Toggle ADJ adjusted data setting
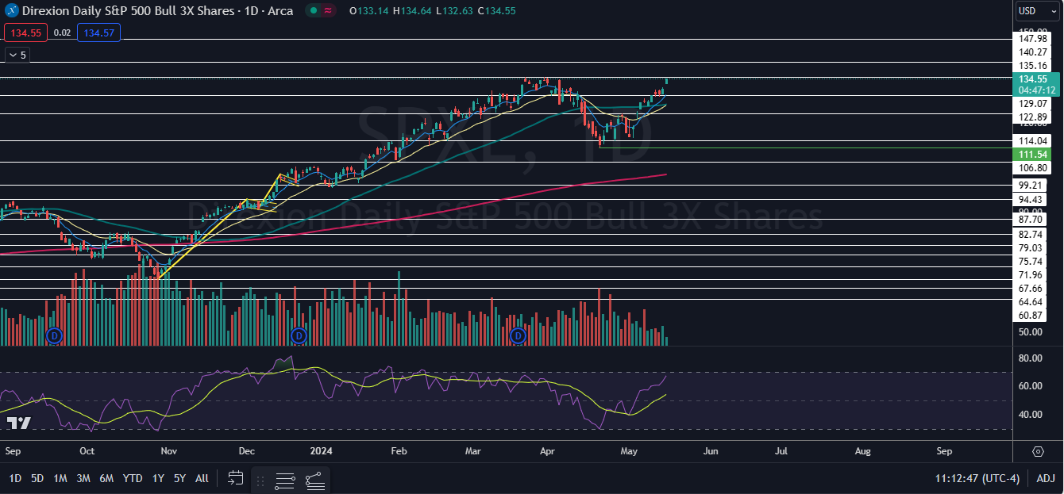Viewport: 1064px width, 494px height. pyautogui.click(x=1046, y=478)
